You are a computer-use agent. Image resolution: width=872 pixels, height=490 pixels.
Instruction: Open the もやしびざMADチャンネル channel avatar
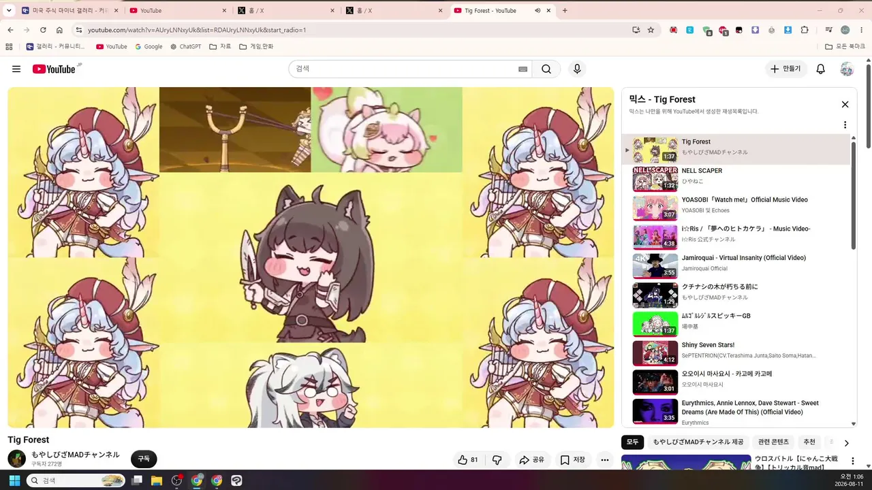pos(16,459)
